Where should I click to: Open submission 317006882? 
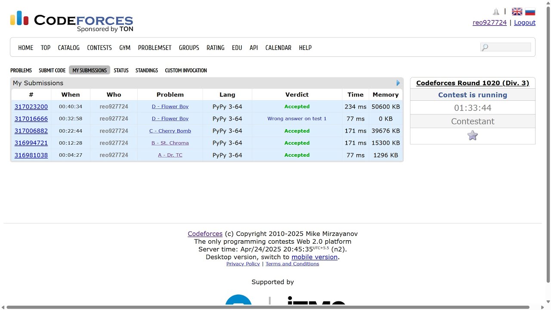pos(31,131)
